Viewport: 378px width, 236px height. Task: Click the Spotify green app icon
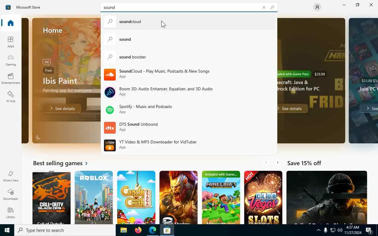(110, 110)
